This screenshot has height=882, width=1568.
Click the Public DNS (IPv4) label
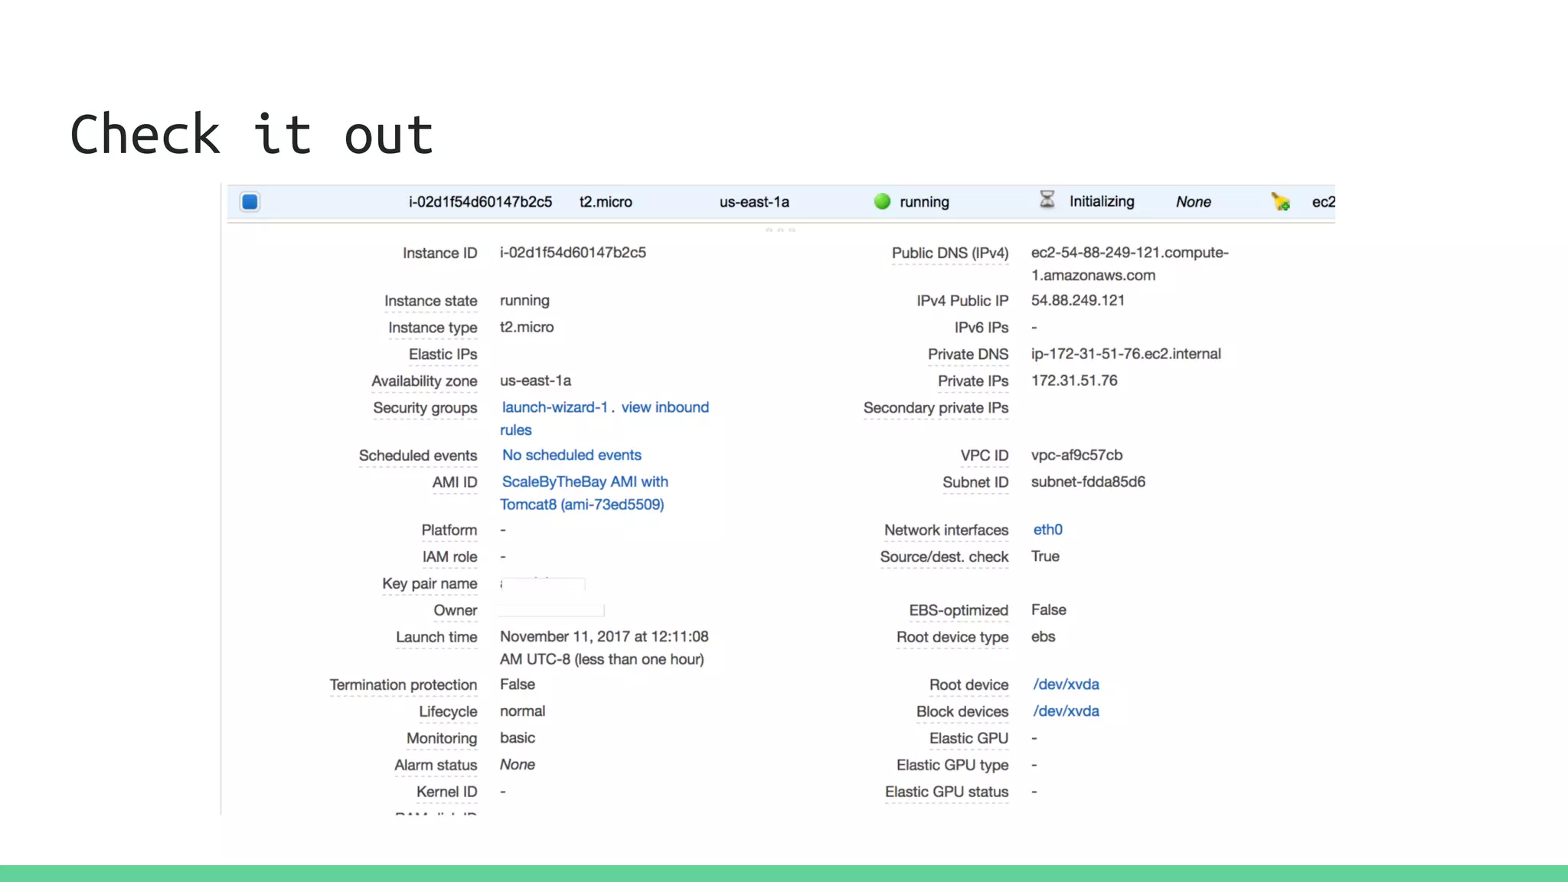click(949, 253)
